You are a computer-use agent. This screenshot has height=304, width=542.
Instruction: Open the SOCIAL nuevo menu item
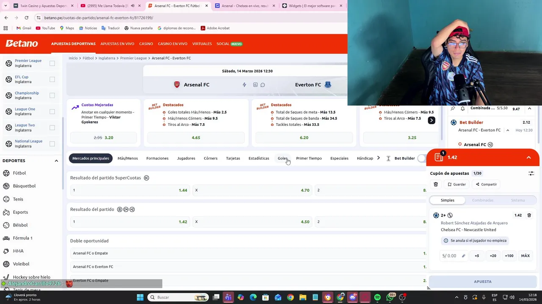(229, 44)
